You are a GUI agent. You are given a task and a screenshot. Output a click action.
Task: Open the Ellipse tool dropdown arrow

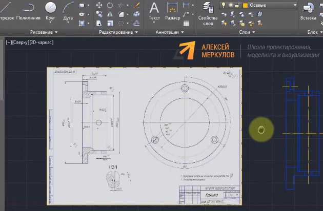(x=88, y=14)
